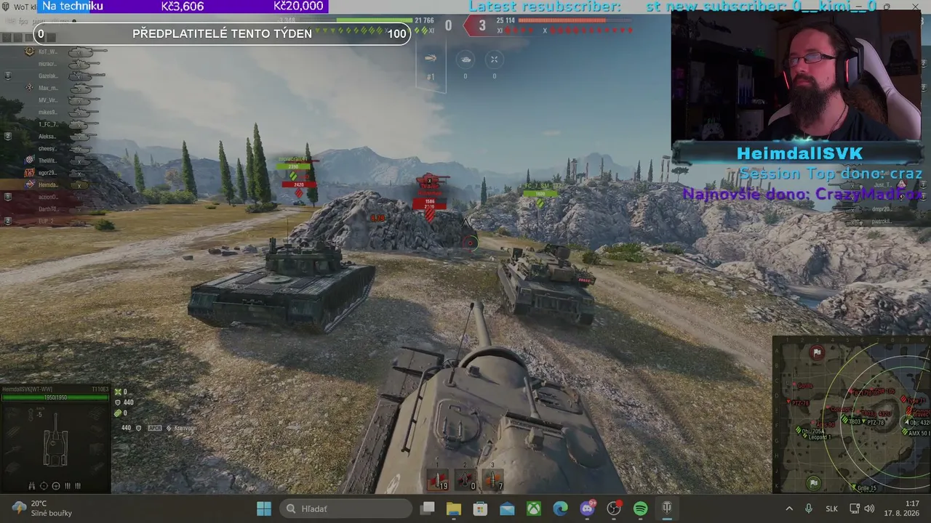Select the first shell slot with 19 rounds
This screenshot has height=523, width=931.
coord(439,479)
